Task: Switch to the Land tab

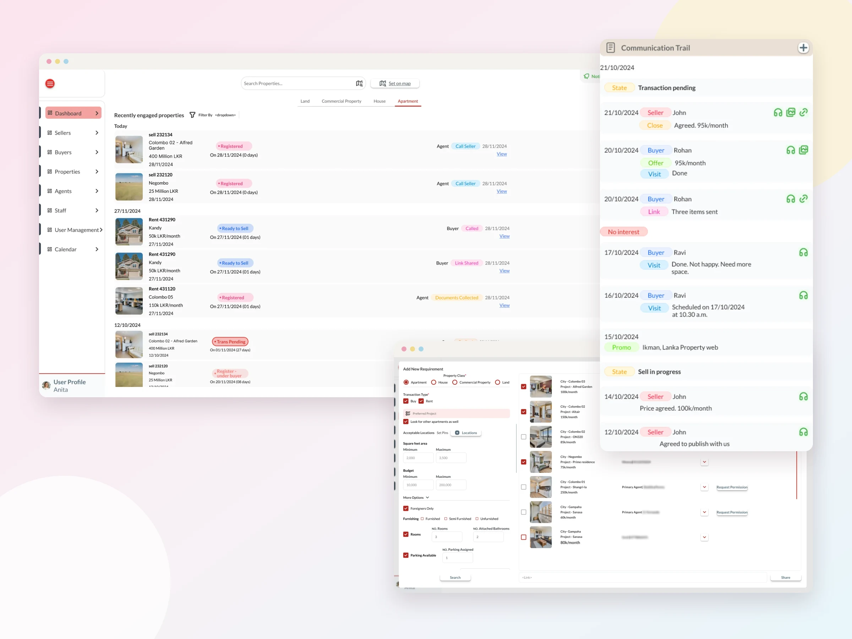Action: 305,101
